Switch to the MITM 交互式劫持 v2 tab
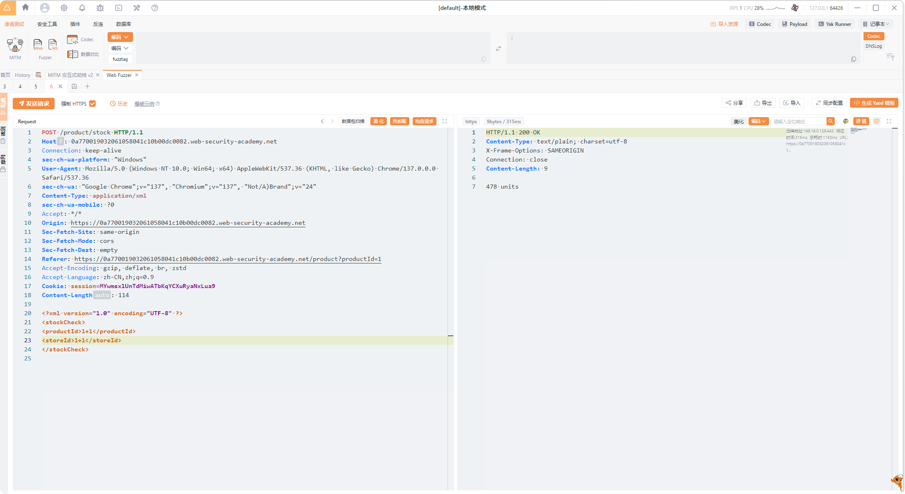Screen dimensions: 905x494 (70, 75)
